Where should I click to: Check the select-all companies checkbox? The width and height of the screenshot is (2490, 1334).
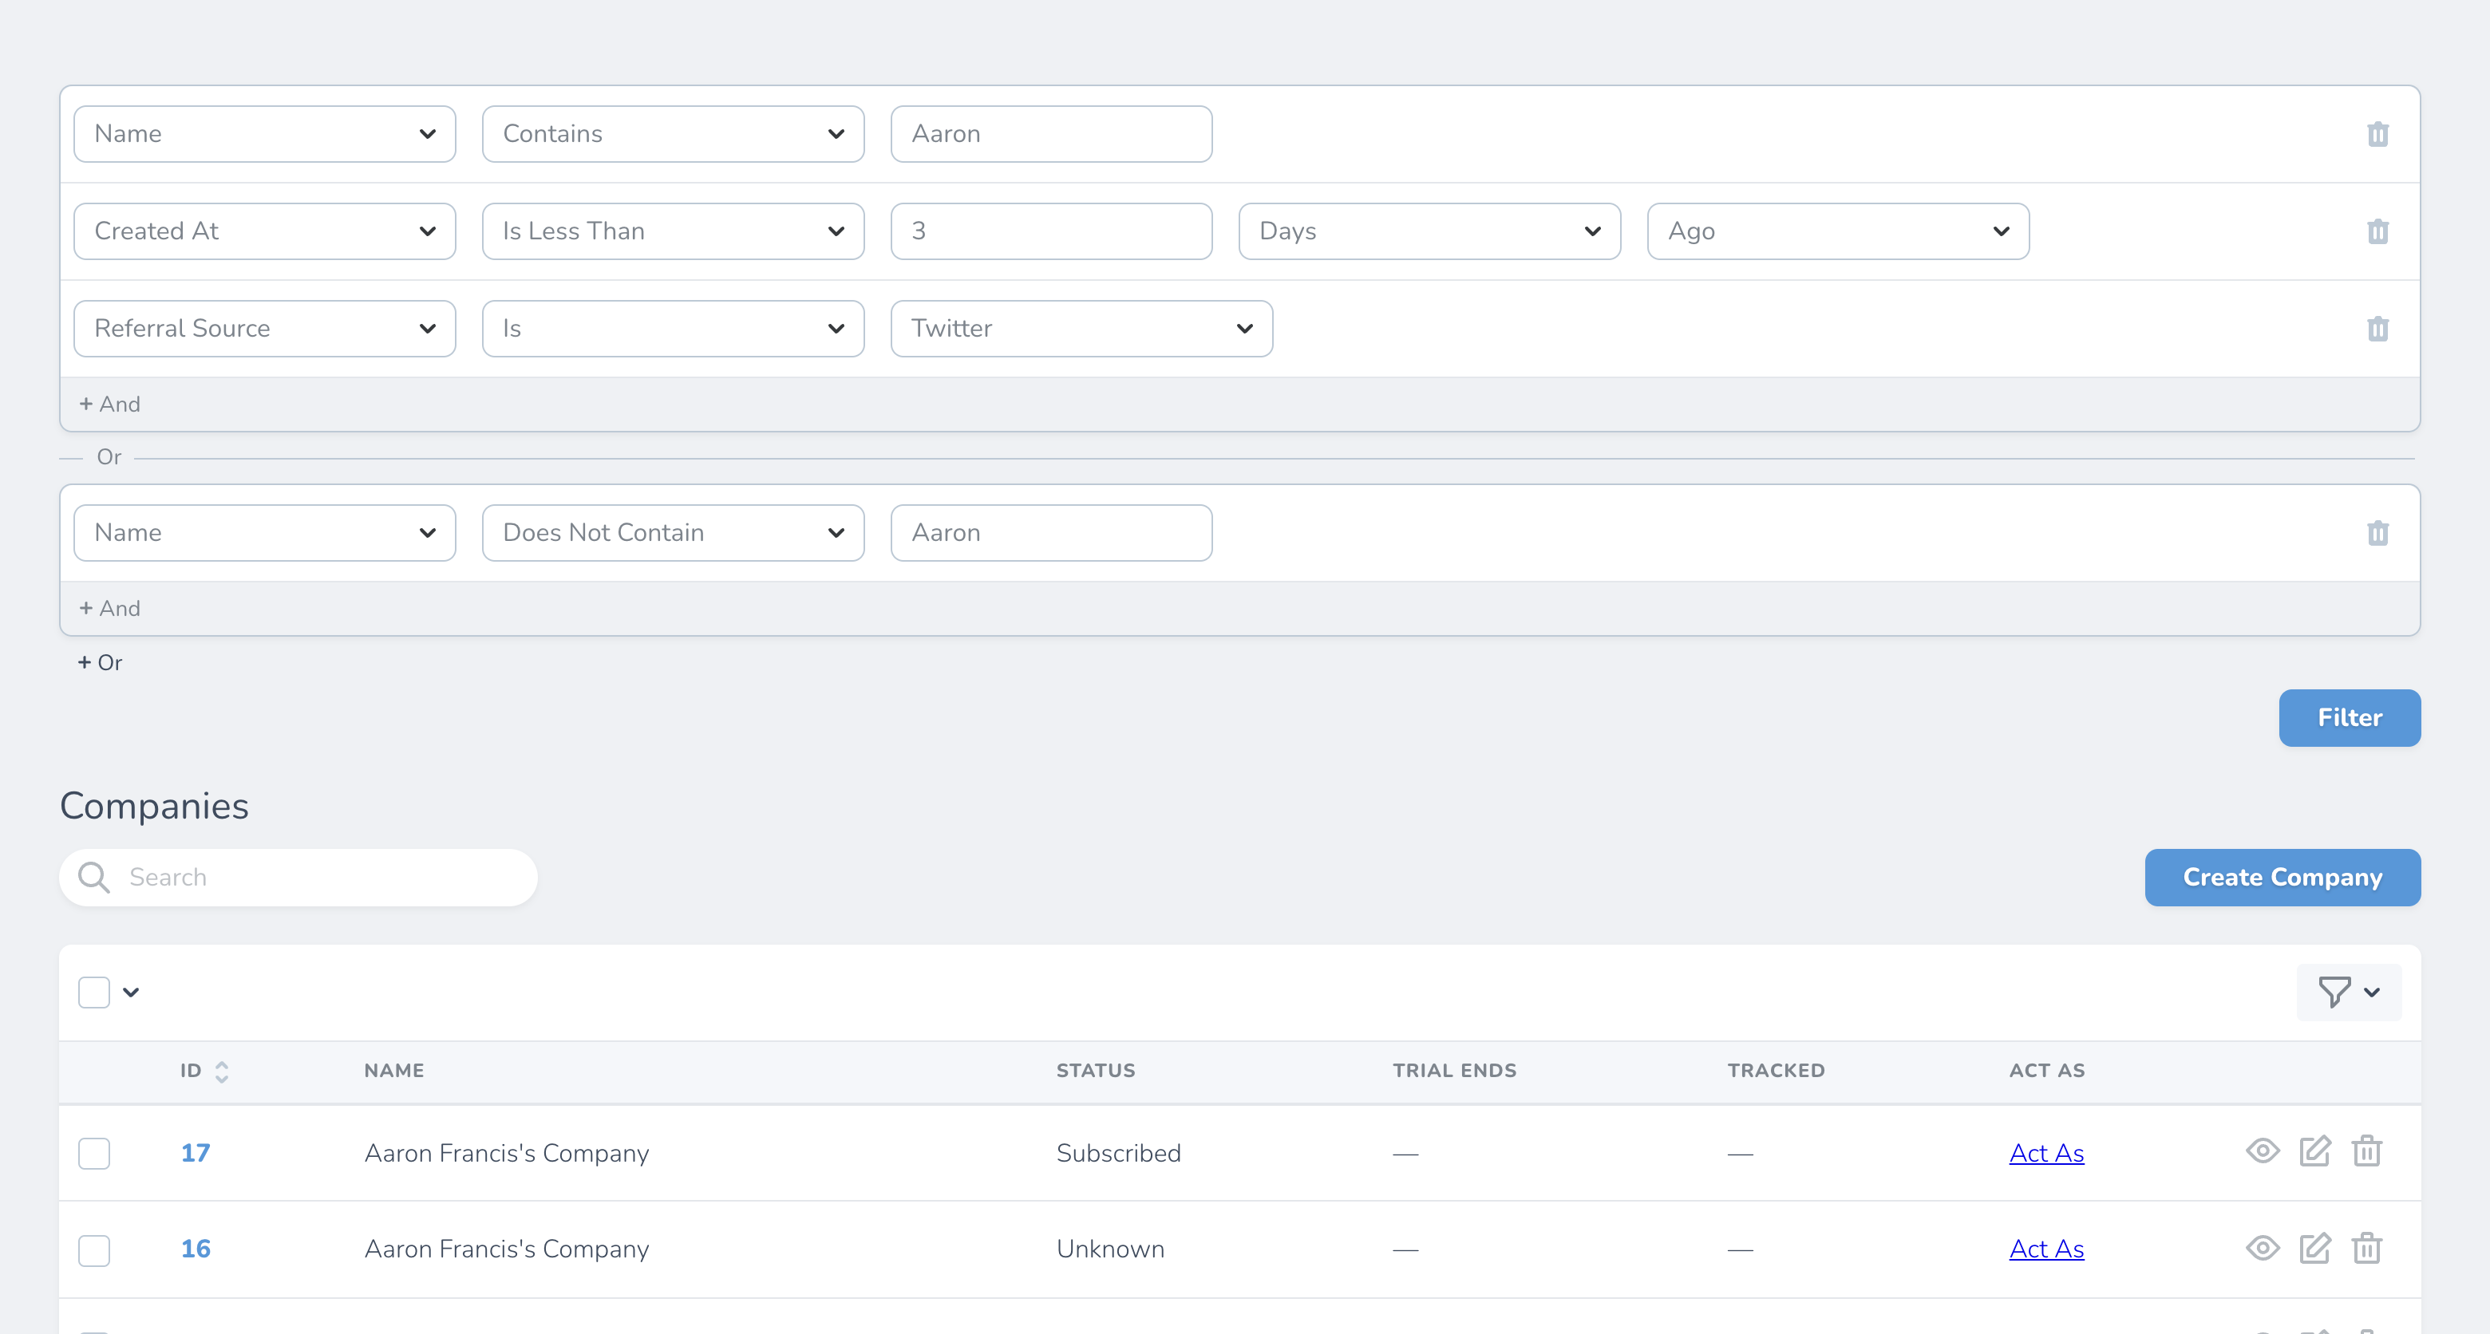tap(93, 992)
